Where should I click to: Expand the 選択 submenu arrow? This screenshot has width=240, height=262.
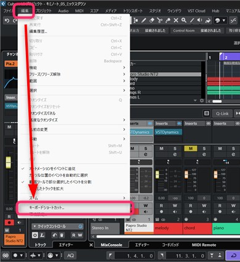click(x=124, y=91)
